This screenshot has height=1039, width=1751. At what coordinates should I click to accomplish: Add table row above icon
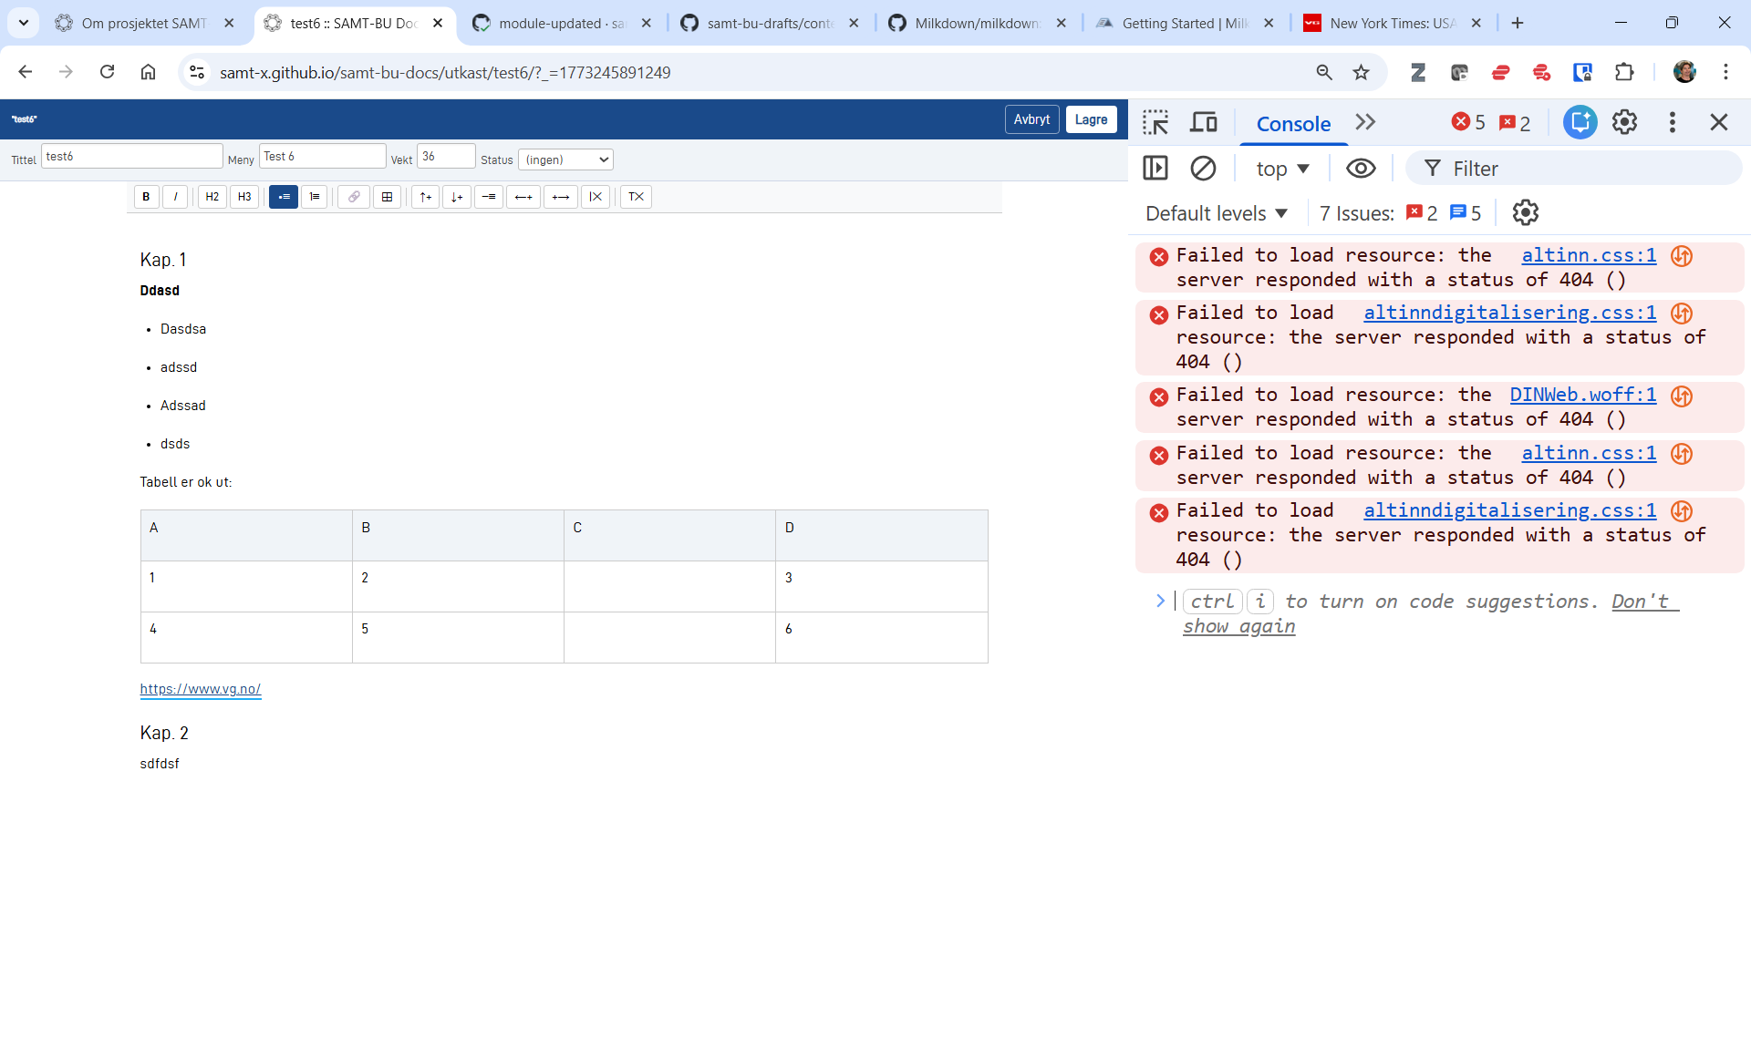[x=425, y=197]
